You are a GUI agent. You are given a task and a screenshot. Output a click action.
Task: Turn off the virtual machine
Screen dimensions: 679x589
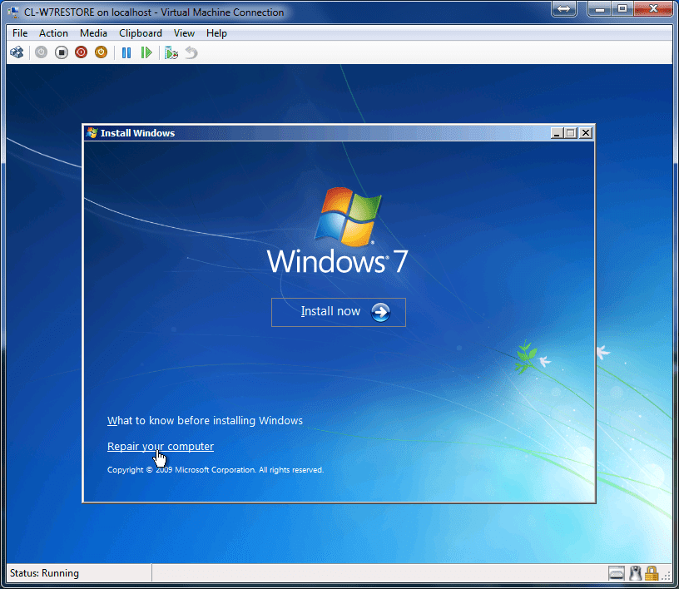62,53
